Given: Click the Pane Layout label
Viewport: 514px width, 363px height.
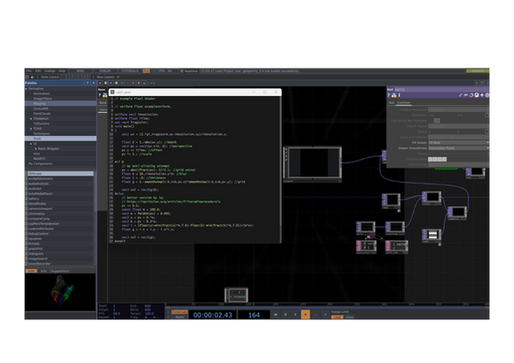Looking at the screenshot, I should tap(50, 77).
